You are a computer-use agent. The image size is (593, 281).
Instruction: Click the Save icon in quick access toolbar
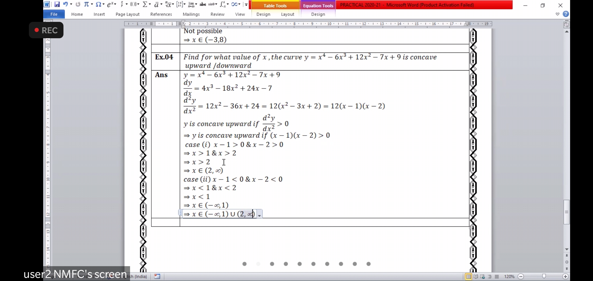tap(57, 4)
